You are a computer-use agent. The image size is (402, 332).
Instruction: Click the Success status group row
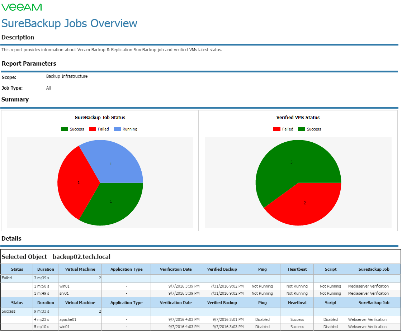pyautogui.click(x=200, y=312)
